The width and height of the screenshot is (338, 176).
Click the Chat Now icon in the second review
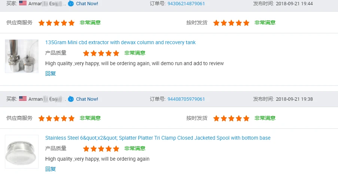click(71, 99)
